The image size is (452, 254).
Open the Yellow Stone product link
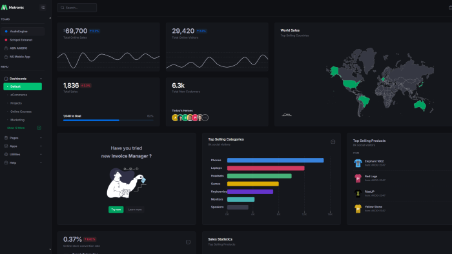point(373,207)
